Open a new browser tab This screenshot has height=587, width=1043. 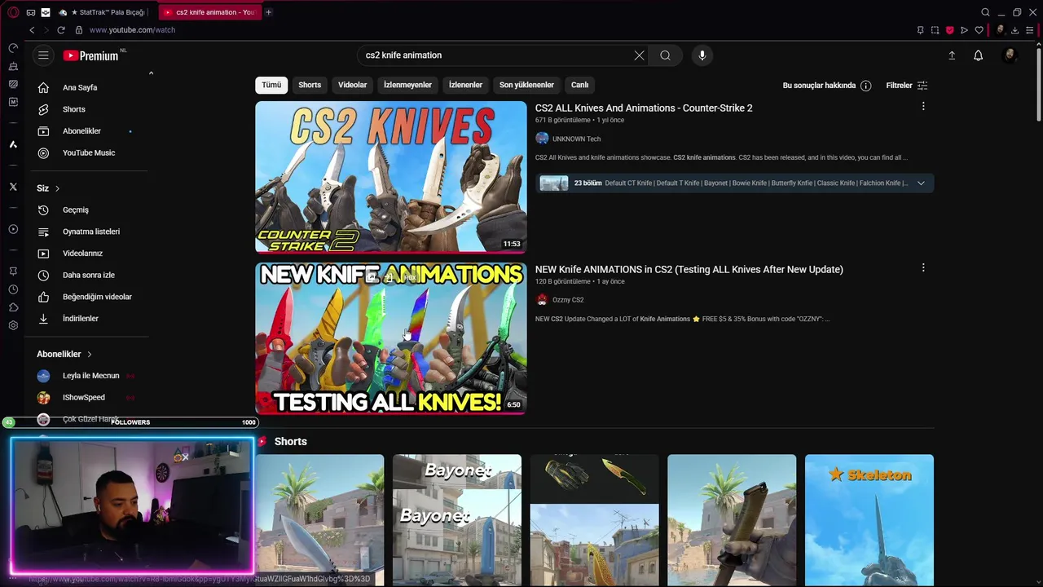tap(268, 12)
